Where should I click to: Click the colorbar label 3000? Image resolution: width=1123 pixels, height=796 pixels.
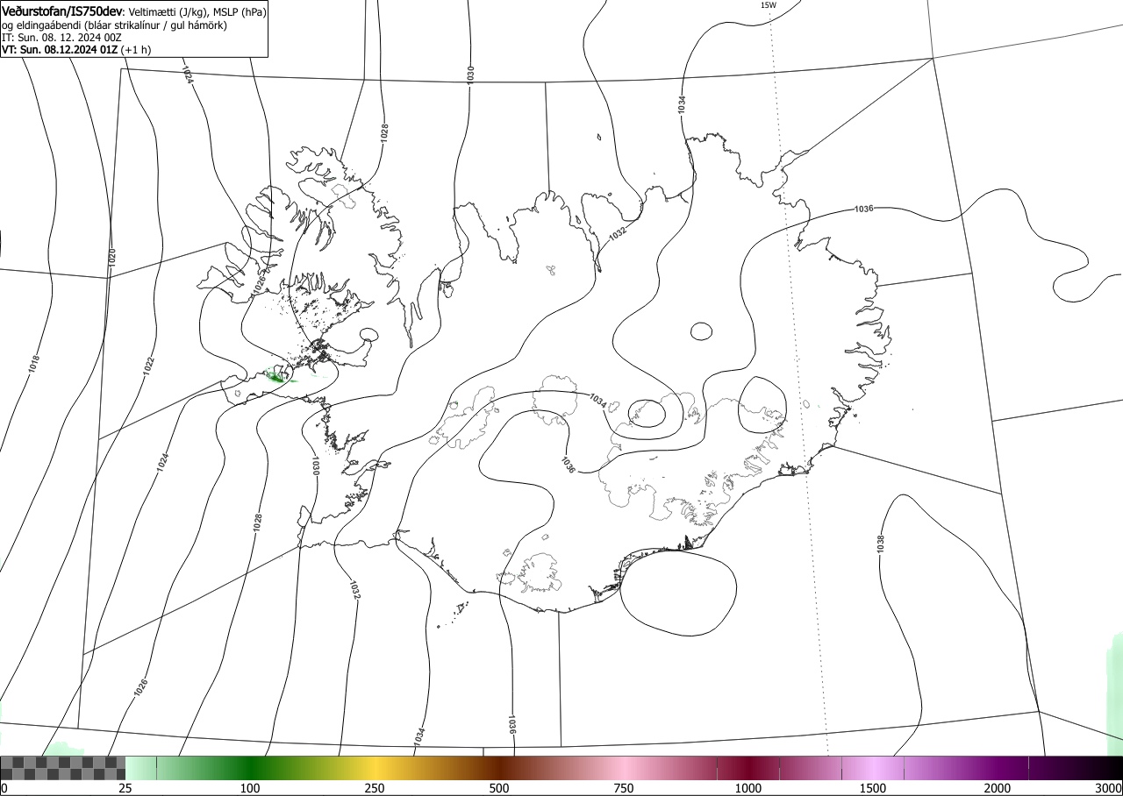pyautogui.click(x=1109, y=788)
